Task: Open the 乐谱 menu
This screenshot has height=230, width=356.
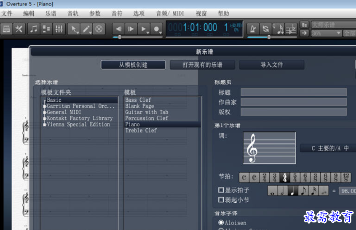Action: (51, 13)
